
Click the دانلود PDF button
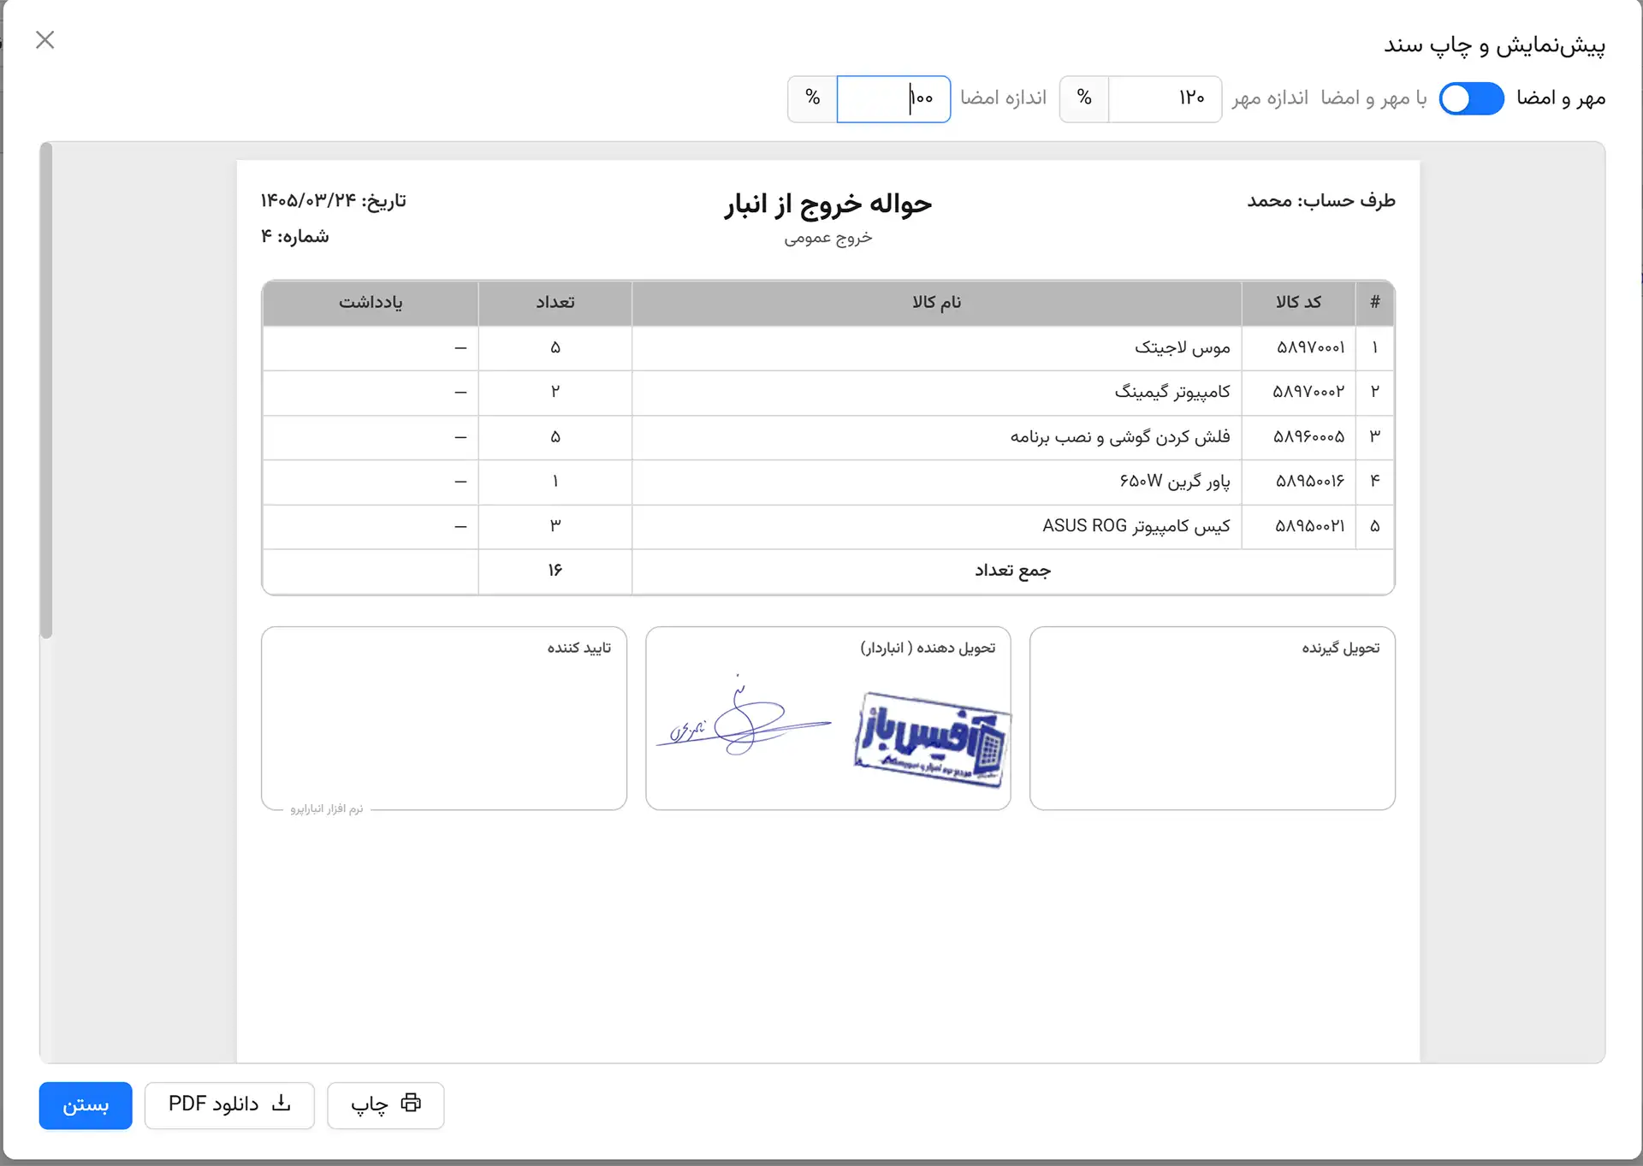[x=229, y=1104]
